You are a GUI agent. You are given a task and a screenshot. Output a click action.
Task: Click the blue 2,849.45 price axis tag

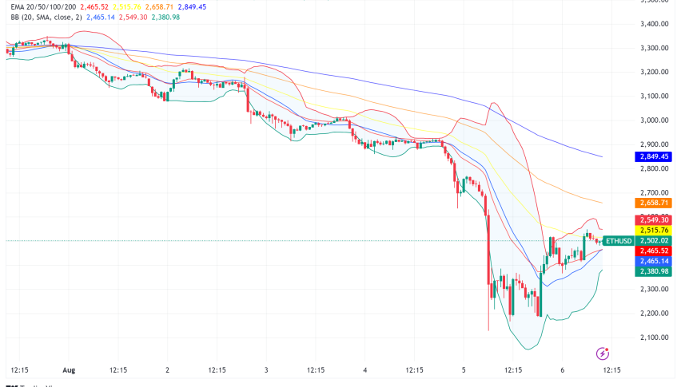655,156
